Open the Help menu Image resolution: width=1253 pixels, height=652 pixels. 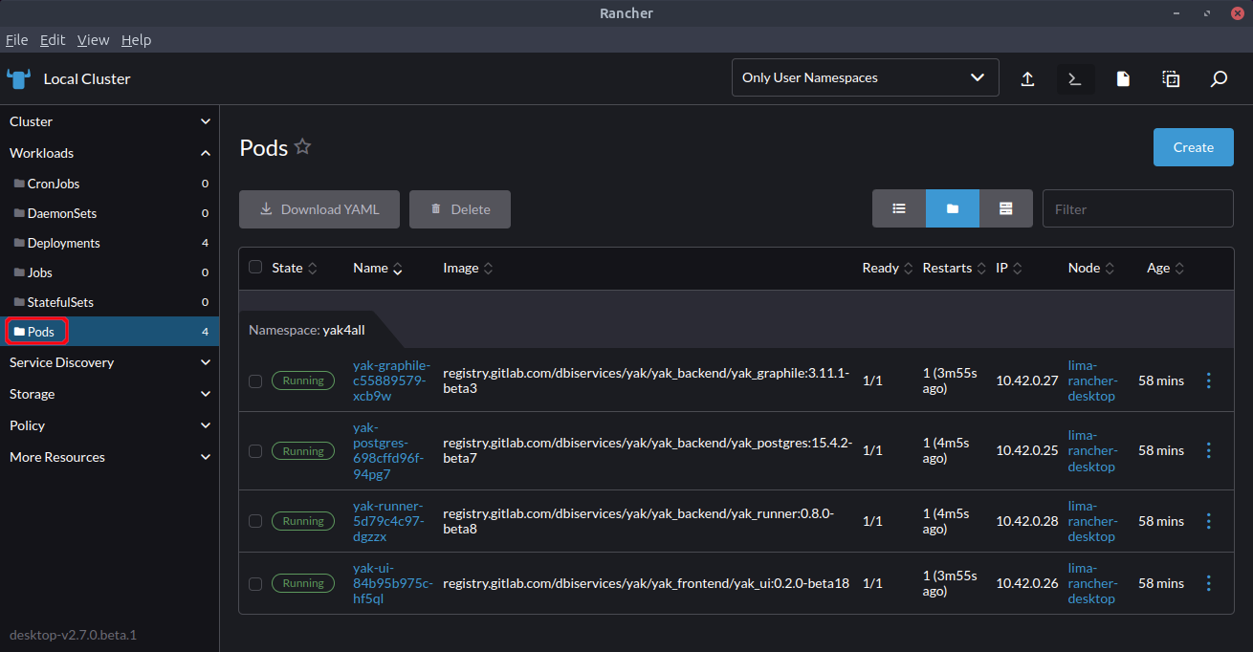click(x=136, y=40)
